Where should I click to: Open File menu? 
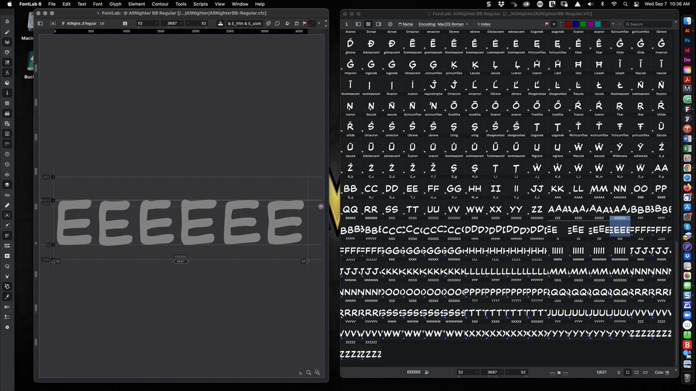(52, 3)
